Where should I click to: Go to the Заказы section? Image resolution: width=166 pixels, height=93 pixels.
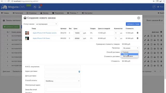pyautogui.click(x=44, y=13)
